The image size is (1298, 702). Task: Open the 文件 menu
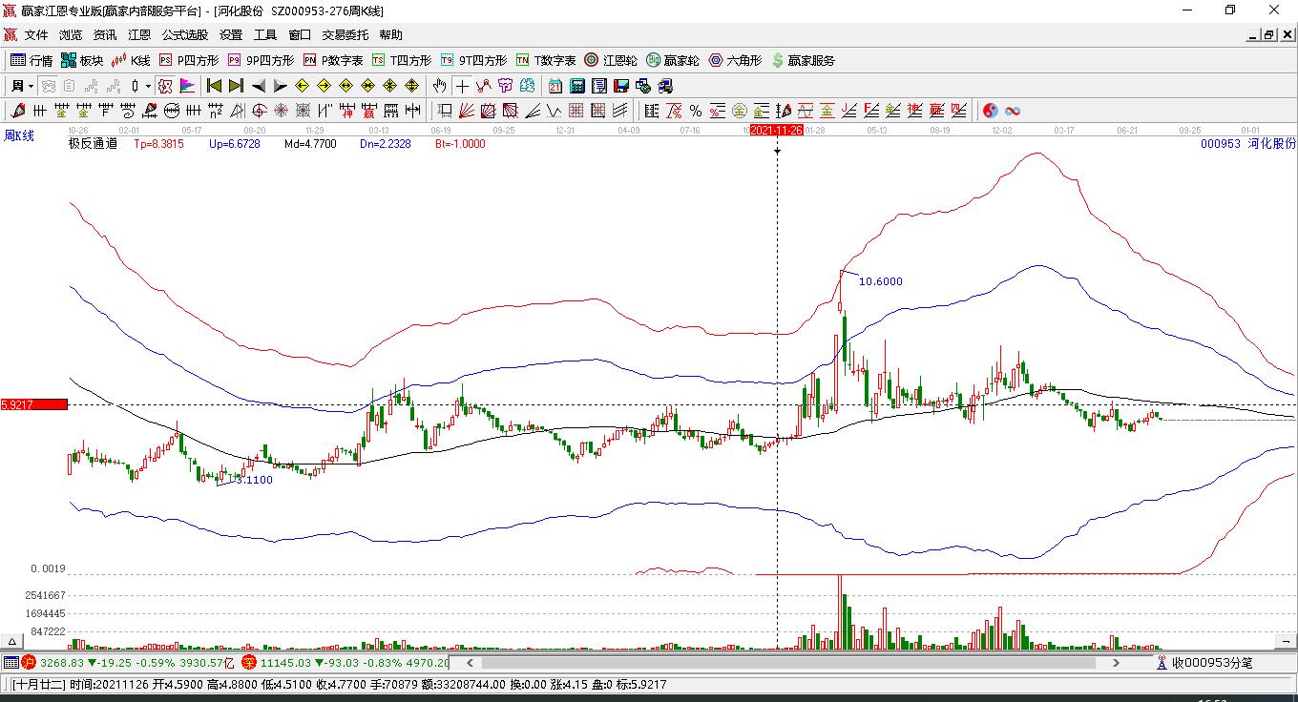click(36, 35)
